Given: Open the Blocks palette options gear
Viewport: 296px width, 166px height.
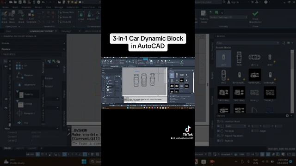Looking at the screenshot, I should tap(287, 116).
